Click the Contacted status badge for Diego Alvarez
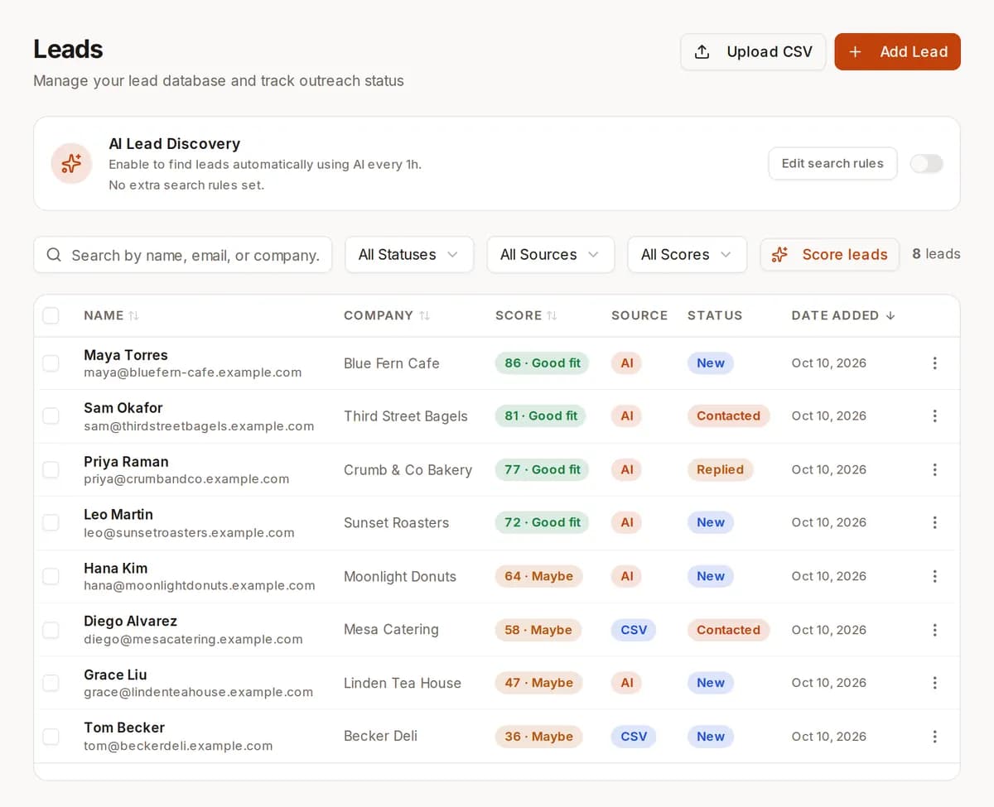Viewport: 994px width, 807px height. click(728, 630)
